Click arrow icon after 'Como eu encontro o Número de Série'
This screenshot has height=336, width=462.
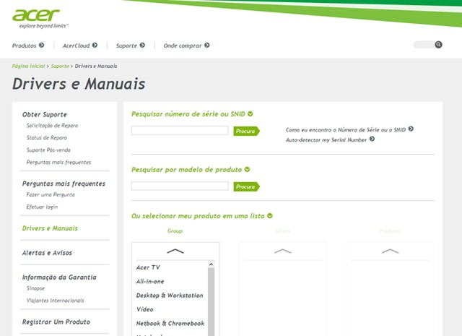411,129
